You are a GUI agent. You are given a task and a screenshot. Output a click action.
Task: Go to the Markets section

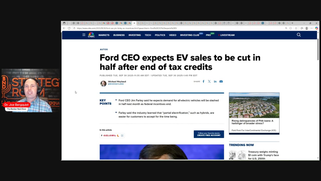tap(104, 35)
